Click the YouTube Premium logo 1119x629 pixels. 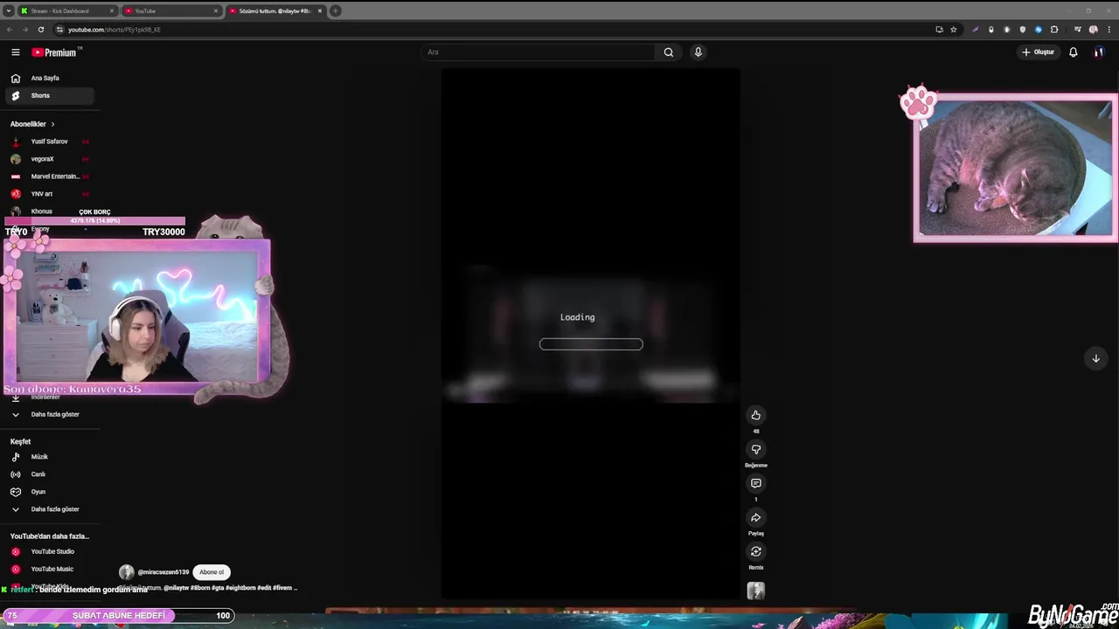(55, 52)
